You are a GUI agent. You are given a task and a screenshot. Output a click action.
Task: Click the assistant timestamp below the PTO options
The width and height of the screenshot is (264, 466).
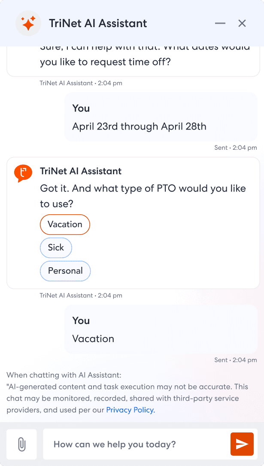point(81,296)
